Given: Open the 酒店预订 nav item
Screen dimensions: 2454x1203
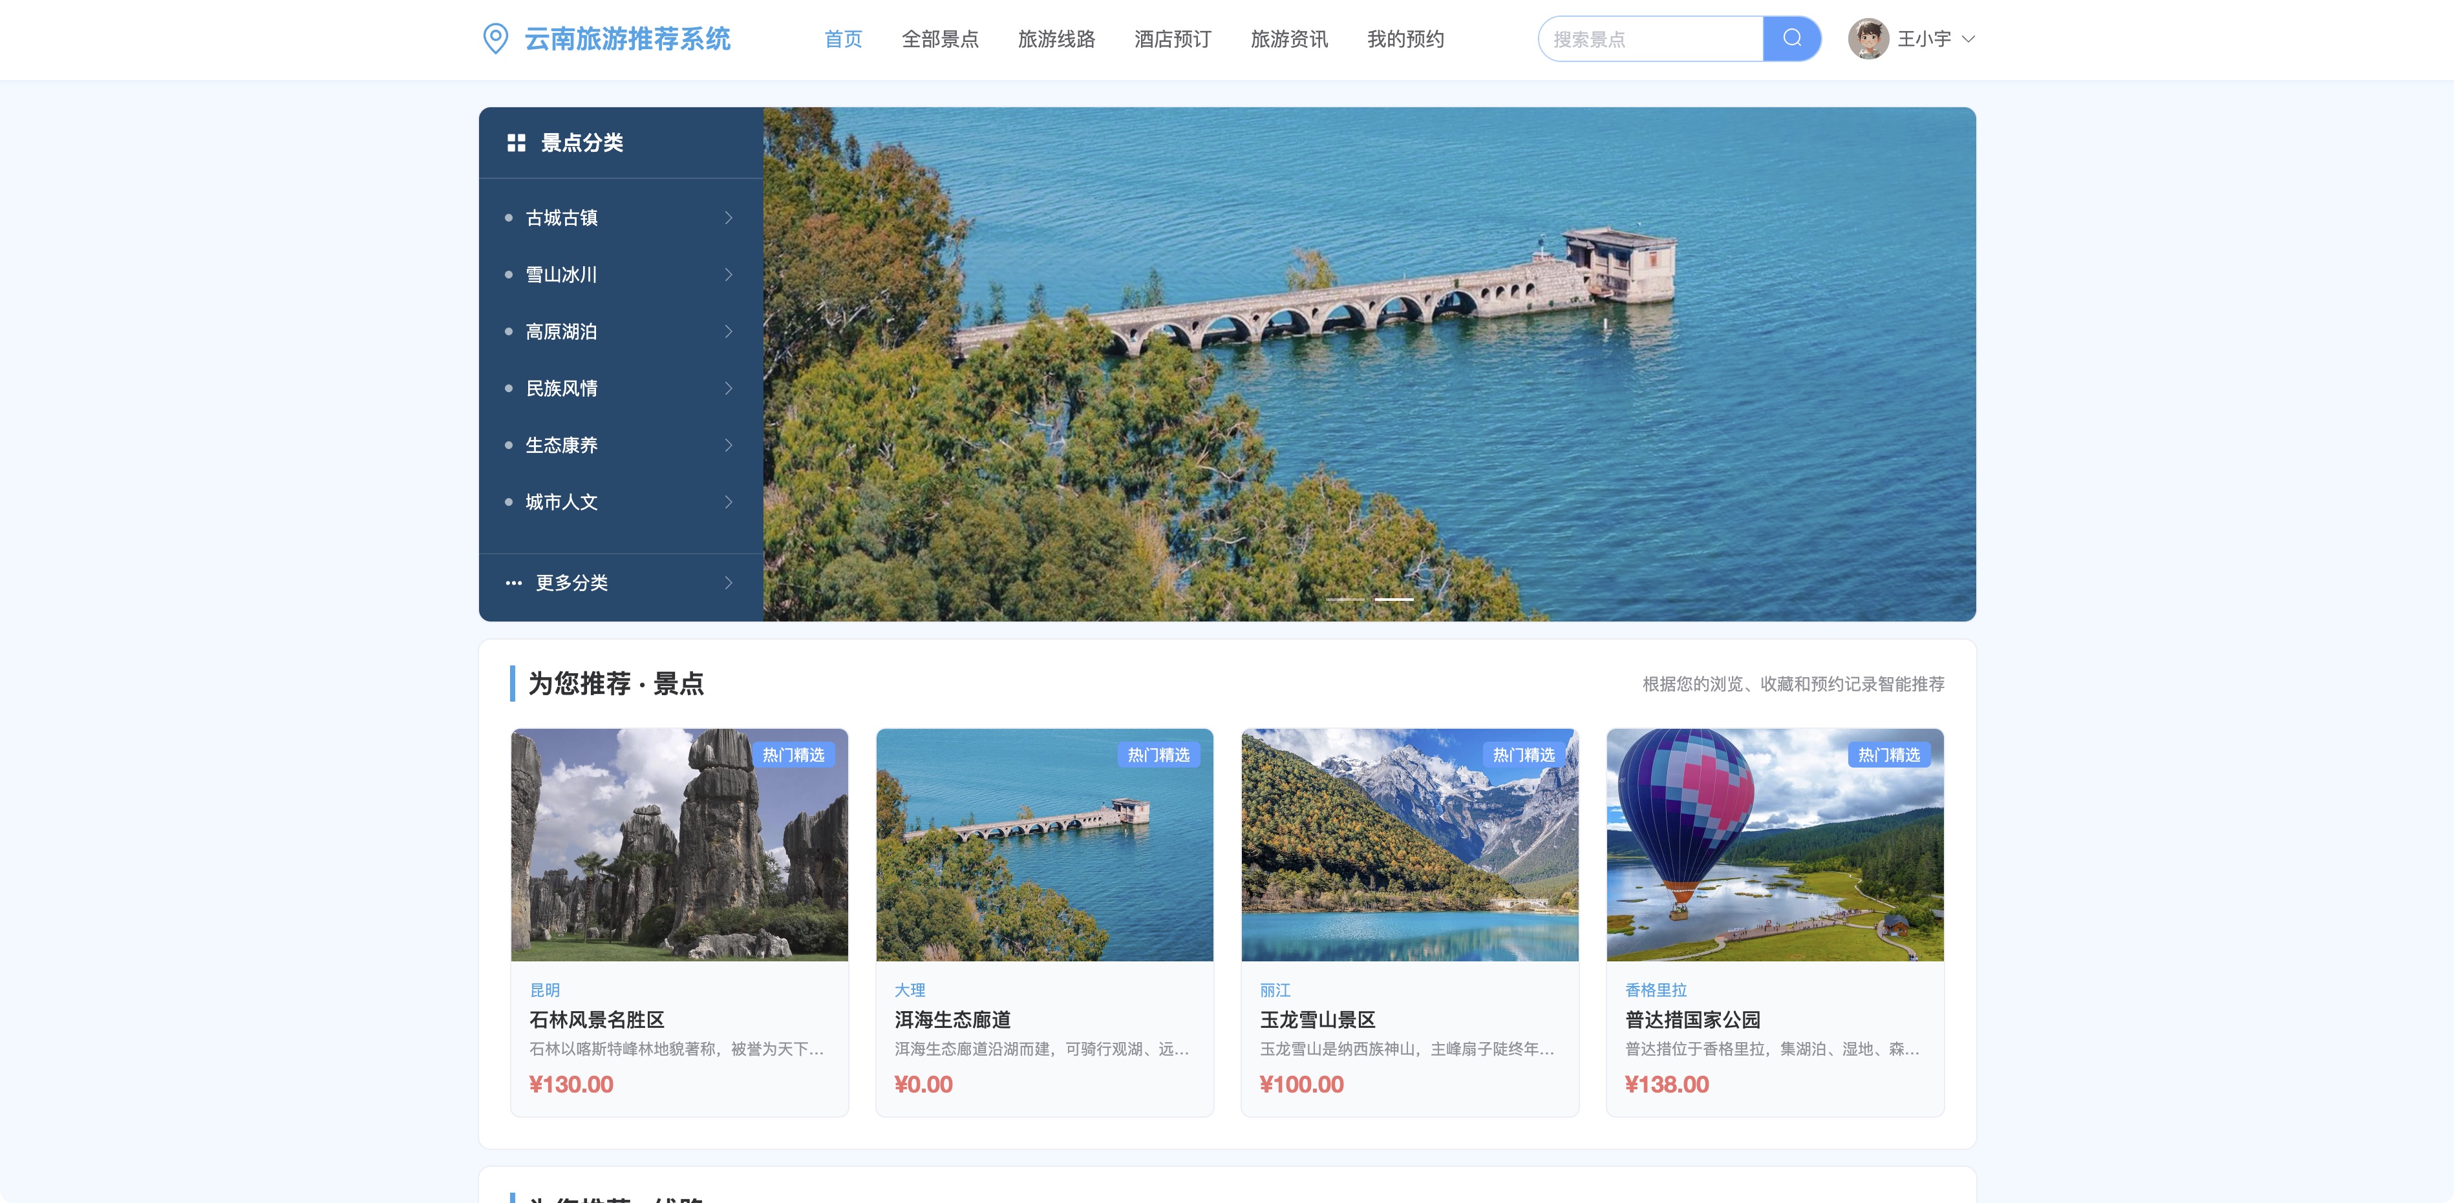Looking at the screenshot, I should click(1173, 39).
